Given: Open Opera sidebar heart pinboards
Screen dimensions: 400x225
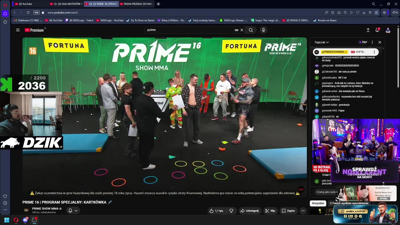Looking at the screenshot, I should (x=5, y=196).
